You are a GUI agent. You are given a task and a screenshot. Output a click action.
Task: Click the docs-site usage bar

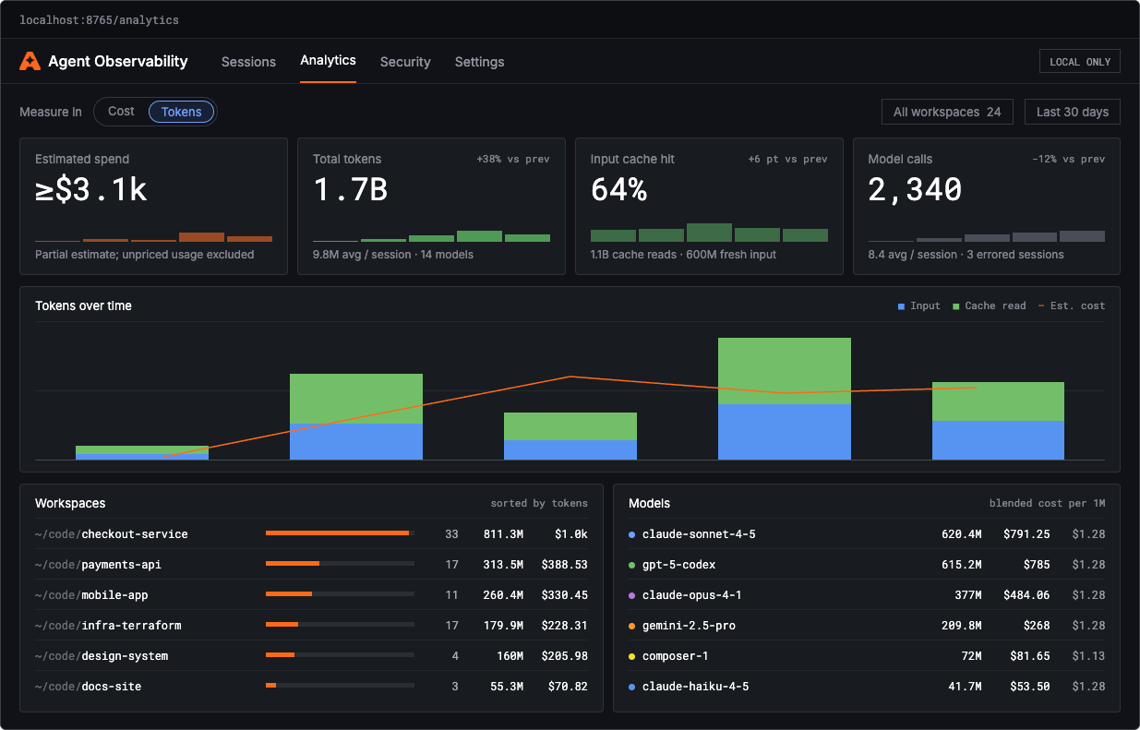point(340,686)
